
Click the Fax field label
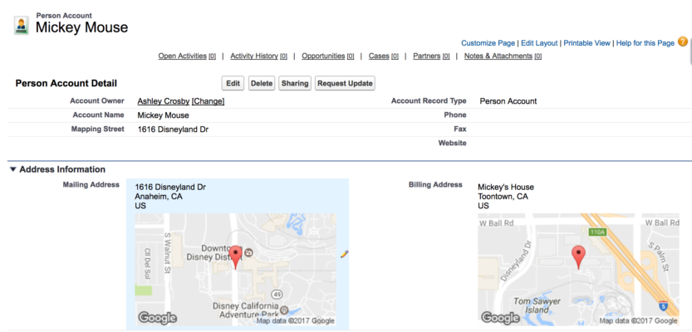(x=460, y=129)
